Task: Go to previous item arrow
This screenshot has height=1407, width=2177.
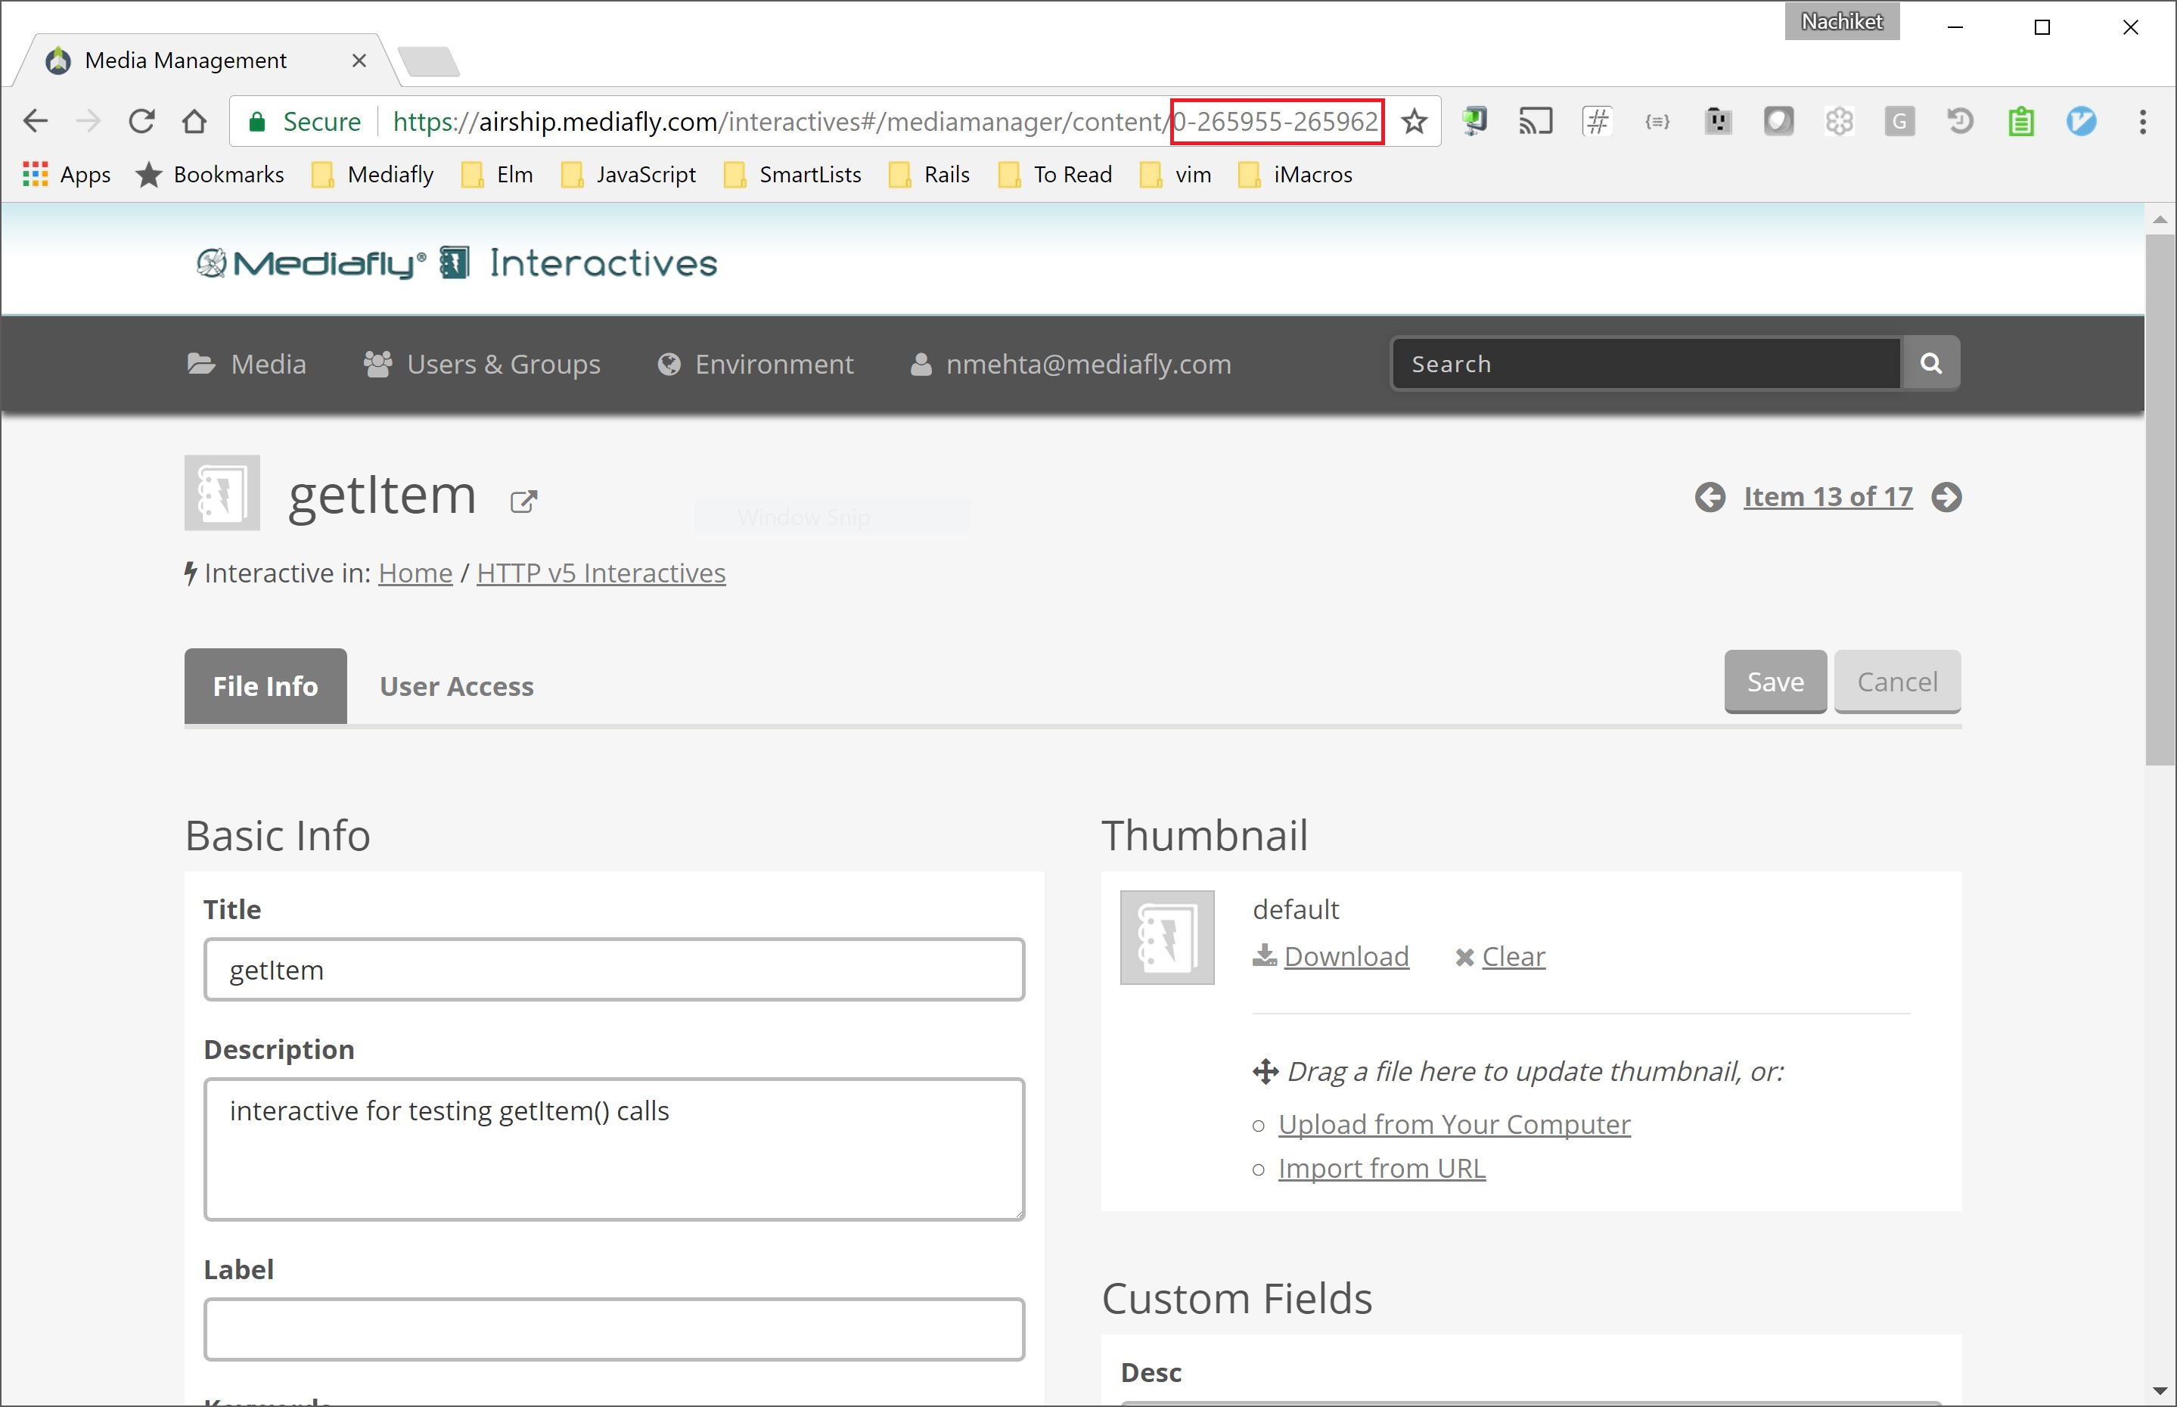Action: (1710, 497)
